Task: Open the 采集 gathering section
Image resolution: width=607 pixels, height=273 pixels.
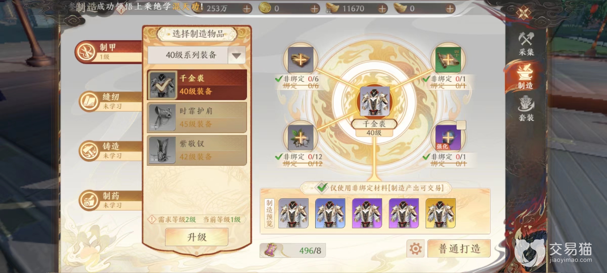Action: click(526, 43)
